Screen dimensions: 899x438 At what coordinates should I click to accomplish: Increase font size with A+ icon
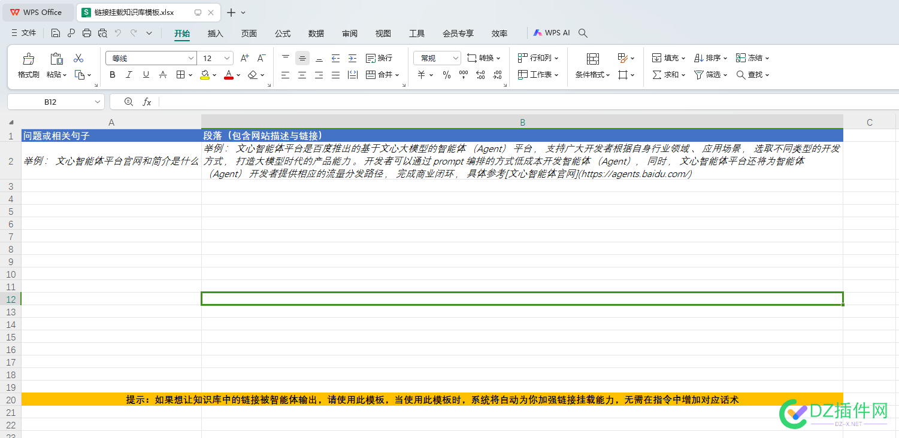(x=244, y=58)
